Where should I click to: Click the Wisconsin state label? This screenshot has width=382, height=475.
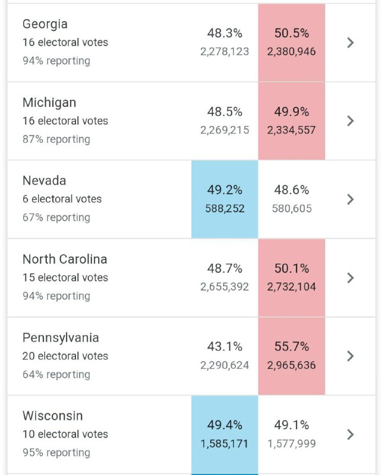click(53, 416)
